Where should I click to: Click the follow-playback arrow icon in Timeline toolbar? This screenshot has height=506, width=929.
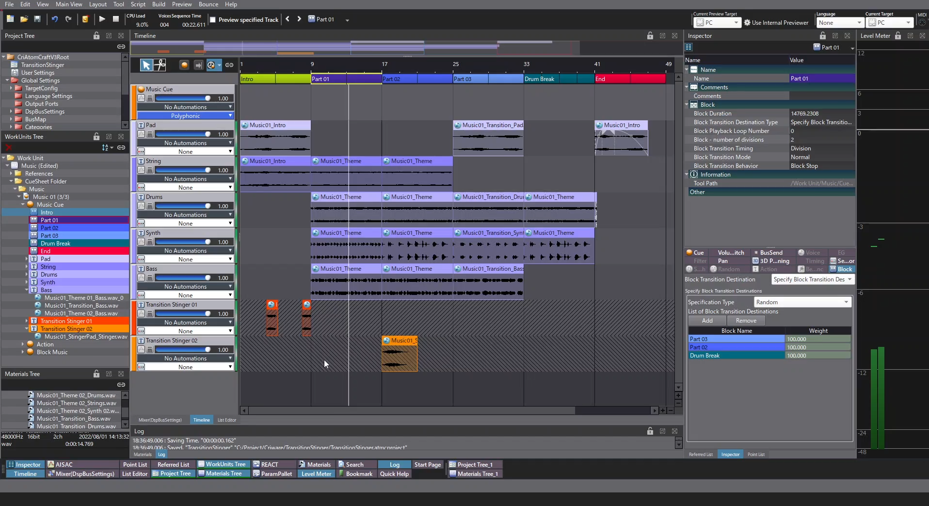pyautogui.click(x=198, y=65)
